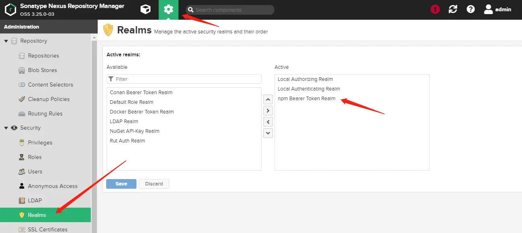Focus the Search components field
Image resolution: width=522 pixels, height=233 pixels.
[230, 10]
